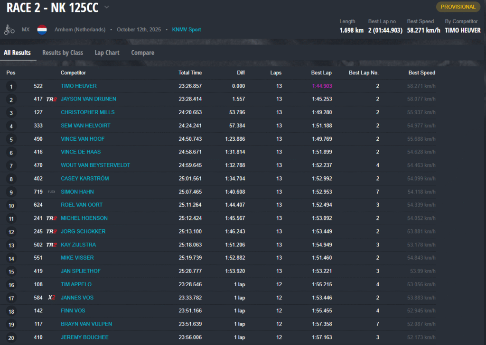The height and width of the screenshot is (345, 486).
Task: Select the Compare tab
Action: (142, 53)
